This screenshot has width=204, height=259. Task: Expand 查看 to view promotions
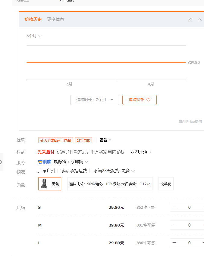coord(105,140)
